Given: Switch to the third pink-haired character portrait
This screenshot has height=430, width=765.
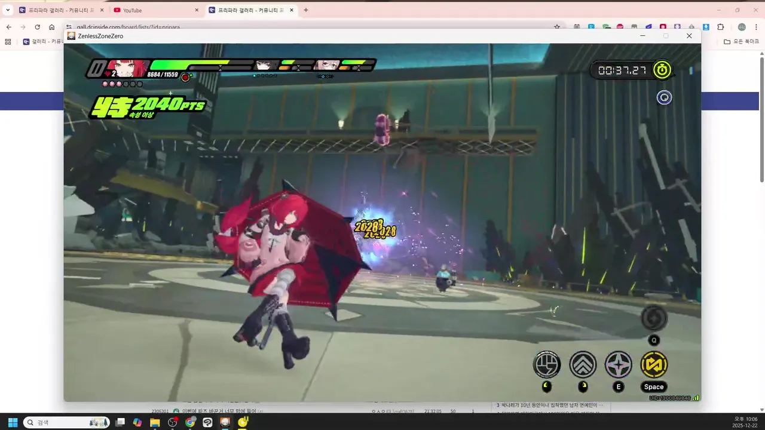Looking at the screenshot, I should (x=327, y=65).
